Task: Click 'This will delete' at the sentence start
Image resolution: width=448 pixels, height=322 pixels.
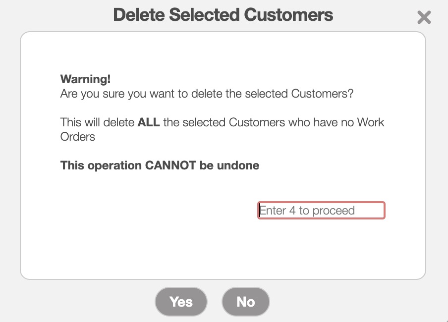Action: [97, 122]
